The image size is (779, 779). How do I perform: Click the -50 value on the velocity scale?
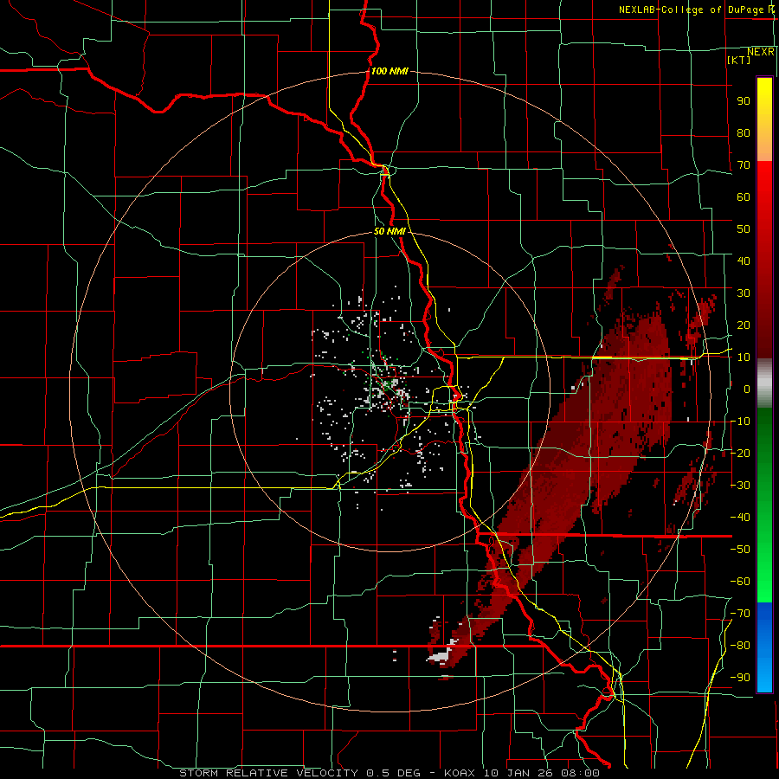(740, 550)
